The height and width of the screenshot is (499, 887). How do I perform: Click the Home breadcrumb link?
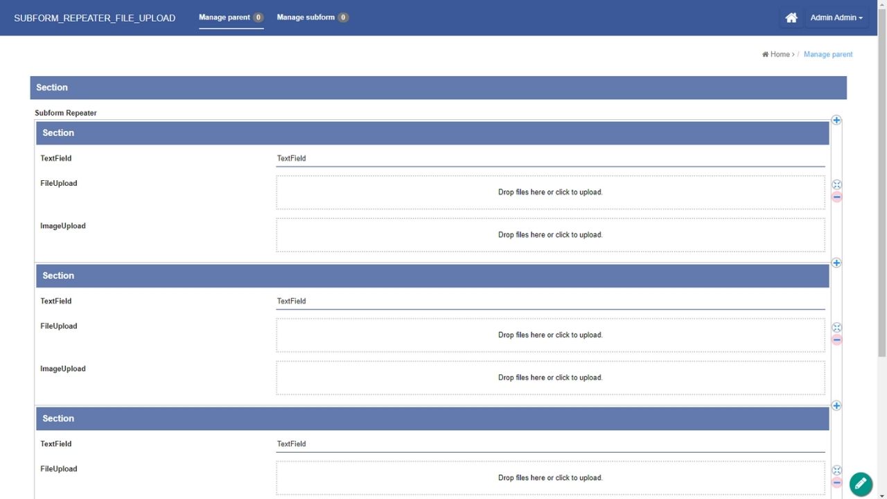[x=779, y=54]
